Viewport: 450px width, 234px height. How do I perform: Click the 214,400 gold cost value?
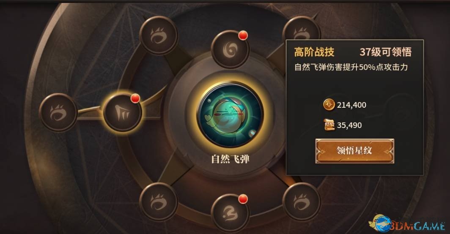[x=351, y=105]
